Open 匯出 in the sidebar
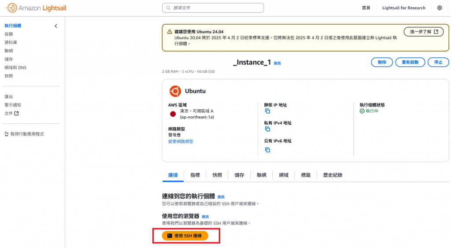This screenshot has height=248, width=451. 9,96
